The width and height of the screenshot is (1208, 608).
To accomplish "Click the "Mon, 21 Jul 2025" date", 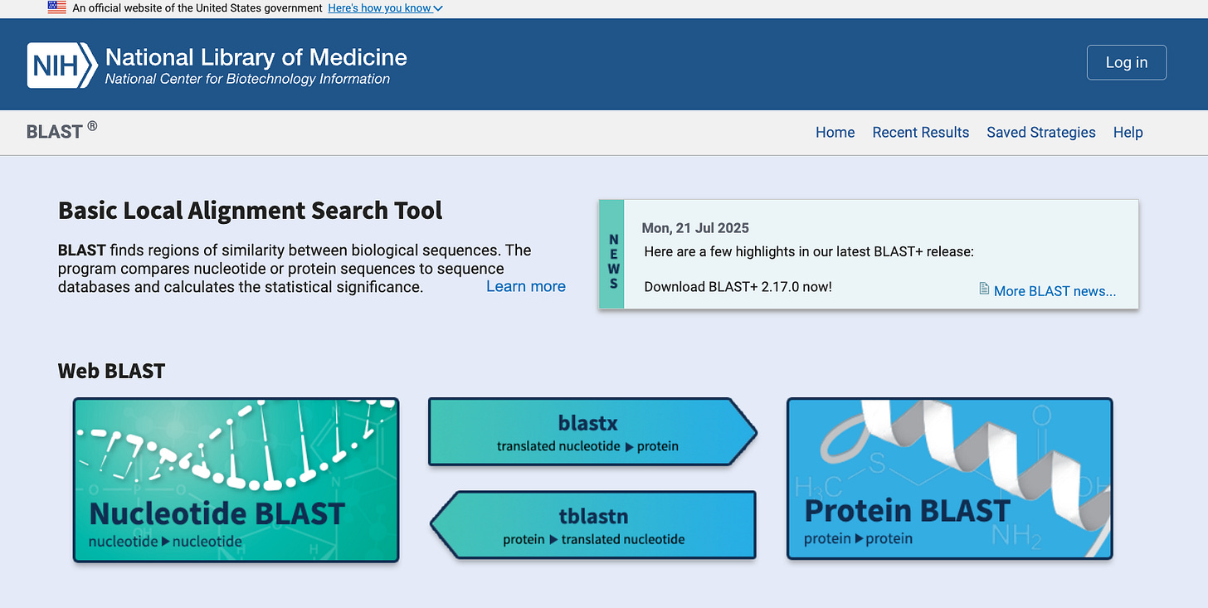I will tap(695, 228).
